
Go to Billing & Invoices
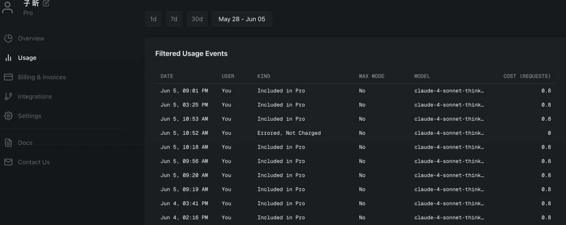pos(42,77)
